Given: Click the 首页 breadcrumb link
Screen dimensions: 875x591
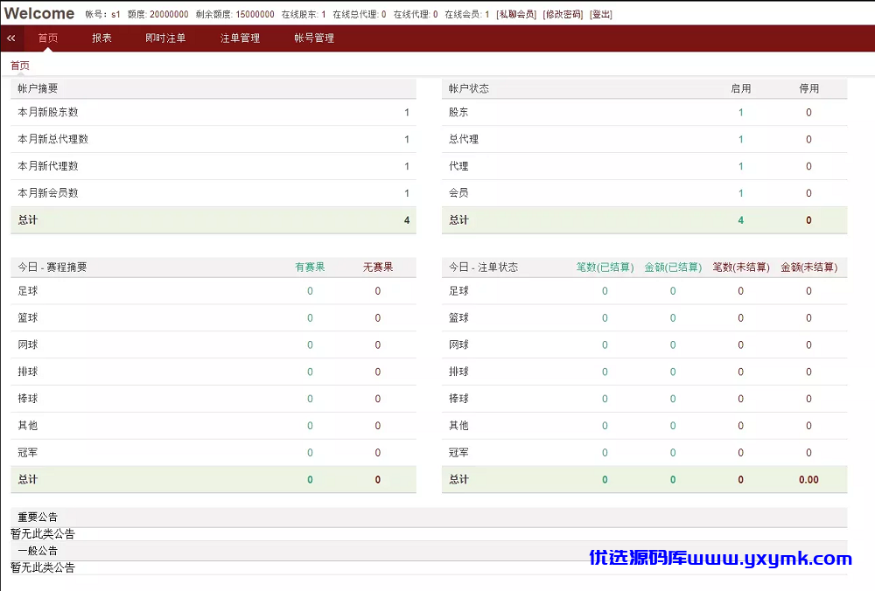Looking at the screenshot, I should point(20,66).
